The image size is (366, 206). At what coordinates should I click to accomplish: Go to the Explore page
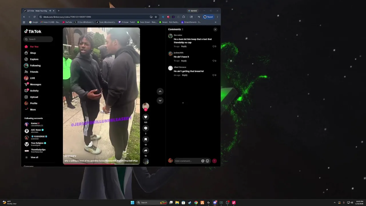coord(32,59)
